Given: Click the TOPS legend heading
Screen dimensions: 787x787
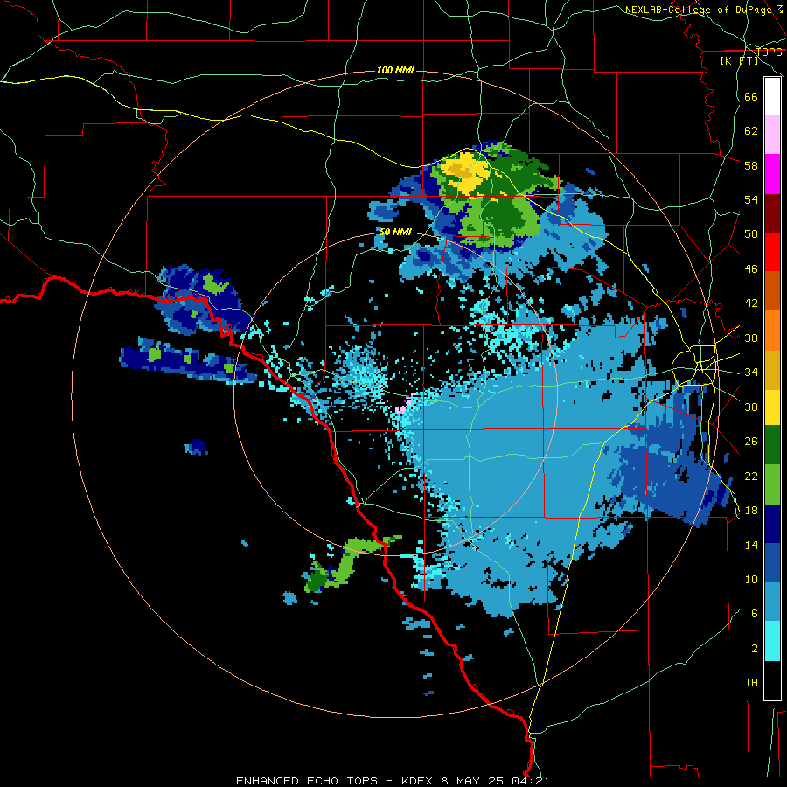Looking at the screenshot, I should pos(769,52).
